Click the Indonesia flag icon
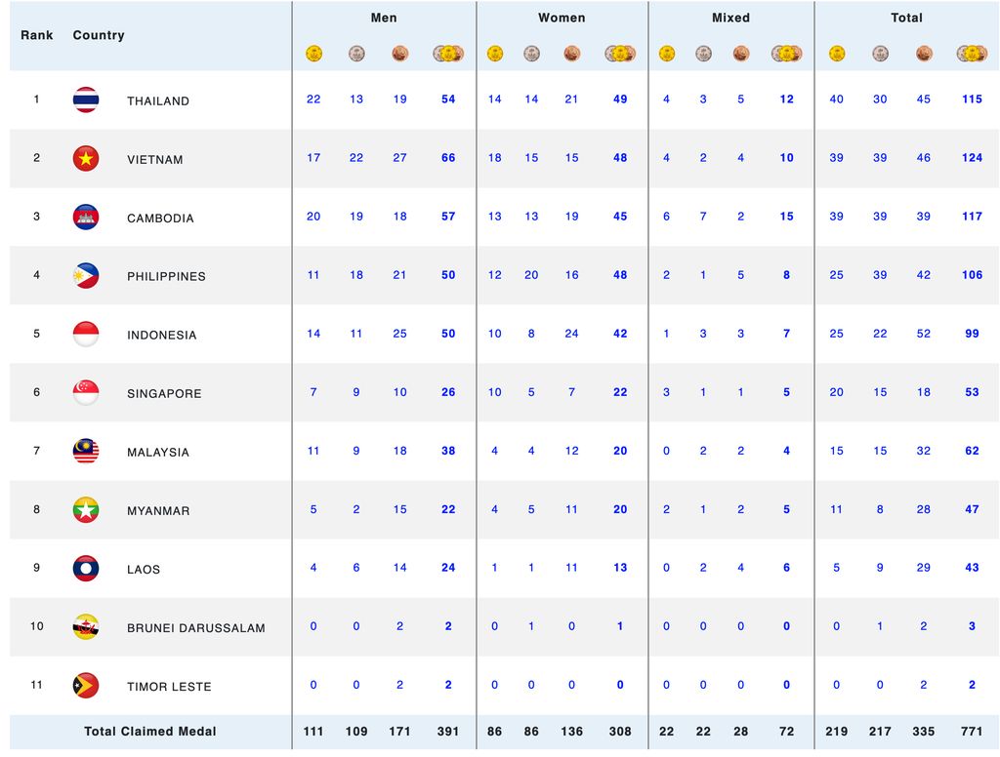 coord(86,335)
